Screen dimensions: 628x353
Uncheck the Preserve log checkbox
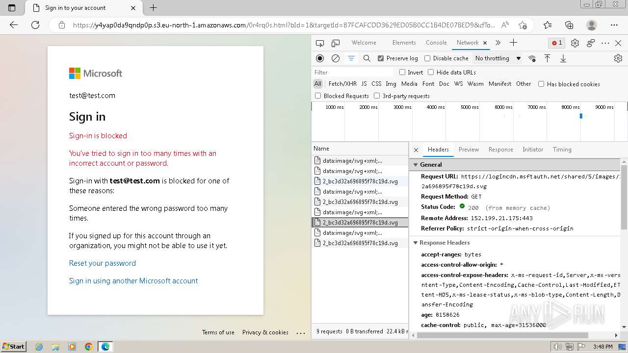click(x=381, y=58)
